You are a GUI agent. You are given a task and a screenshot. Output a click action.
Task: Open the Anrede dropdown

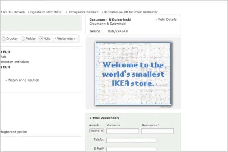pyautogui.click(x=96, y=131)
